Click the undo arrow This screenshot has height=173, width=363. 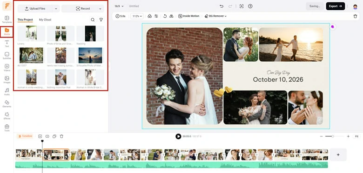(222, 6)
